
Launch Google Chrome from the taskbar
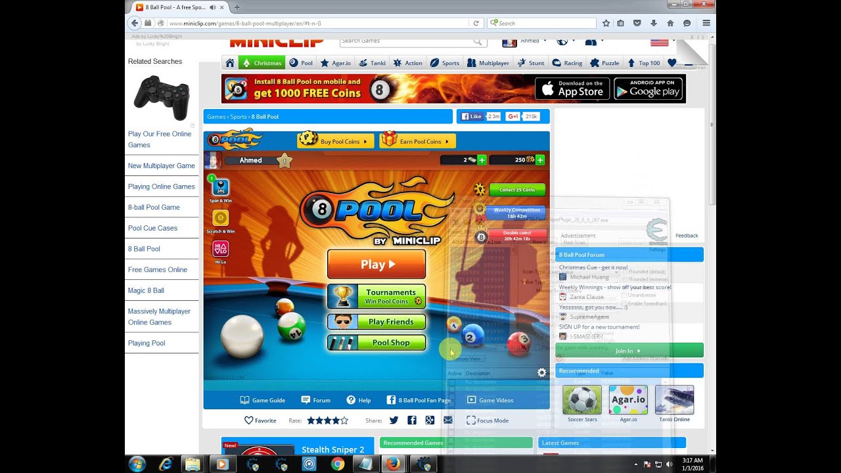pos(338,464)
